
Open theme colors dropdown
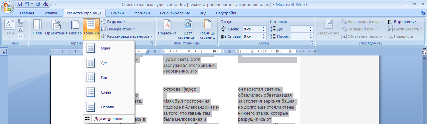(x=21, y=22)
